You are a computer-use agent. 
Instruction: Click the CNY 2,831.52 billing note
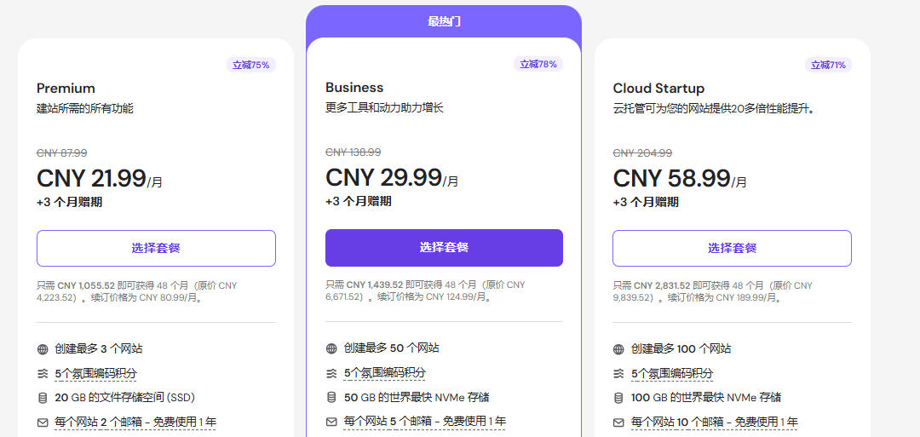click(x=712, y=291)
